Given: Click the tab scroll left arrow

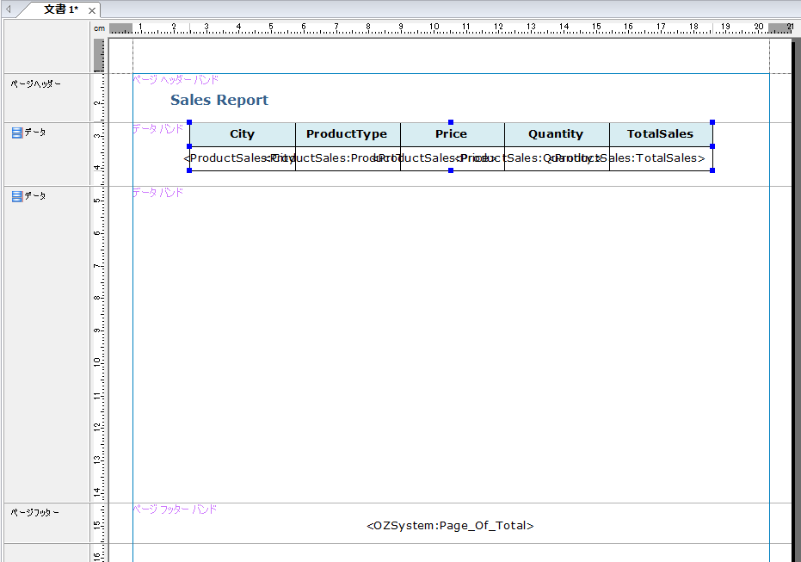Looking at the screenshot, I should [9, 9].
